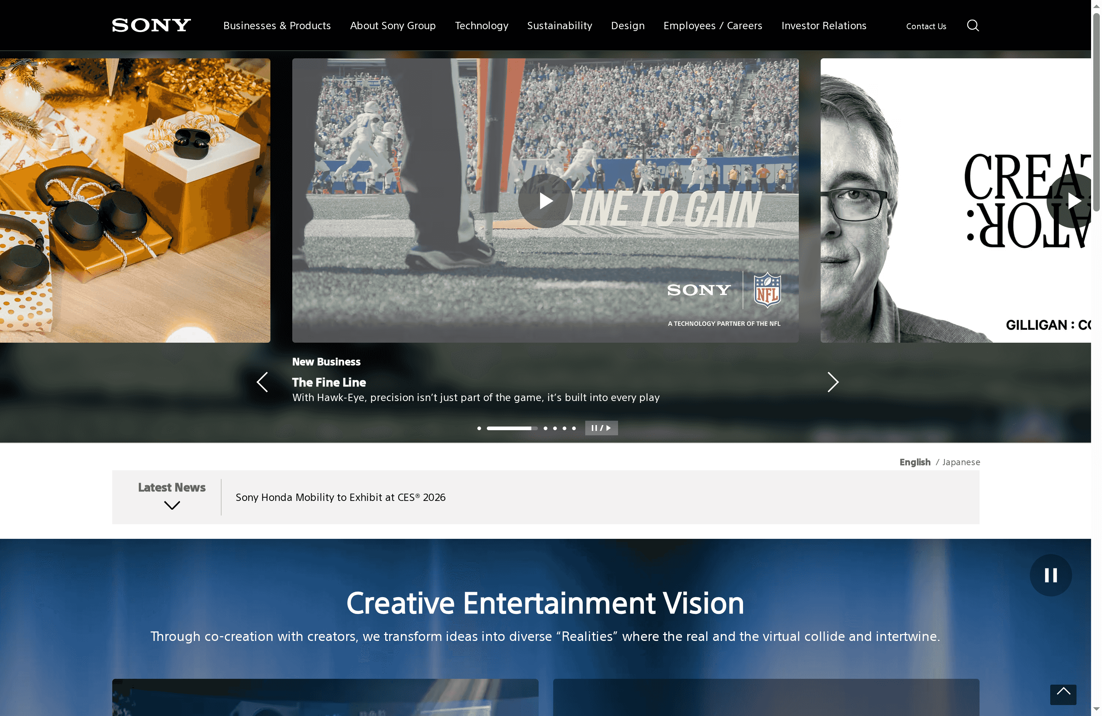Select the Technology menu item

(481, 26)
